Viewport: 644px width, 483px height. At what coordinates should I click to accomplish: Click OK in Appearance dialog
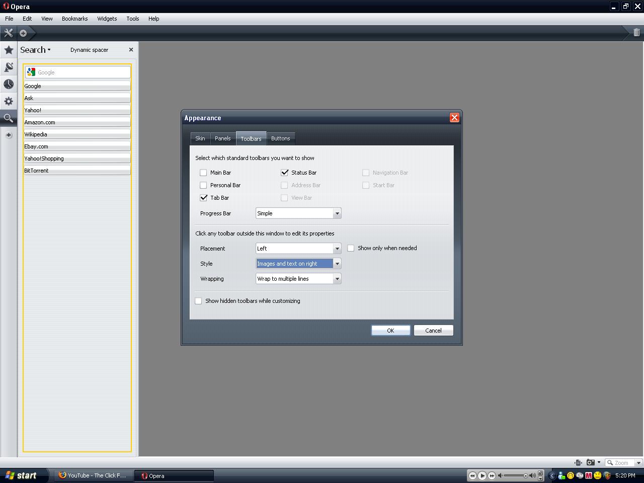coord(390,331)
